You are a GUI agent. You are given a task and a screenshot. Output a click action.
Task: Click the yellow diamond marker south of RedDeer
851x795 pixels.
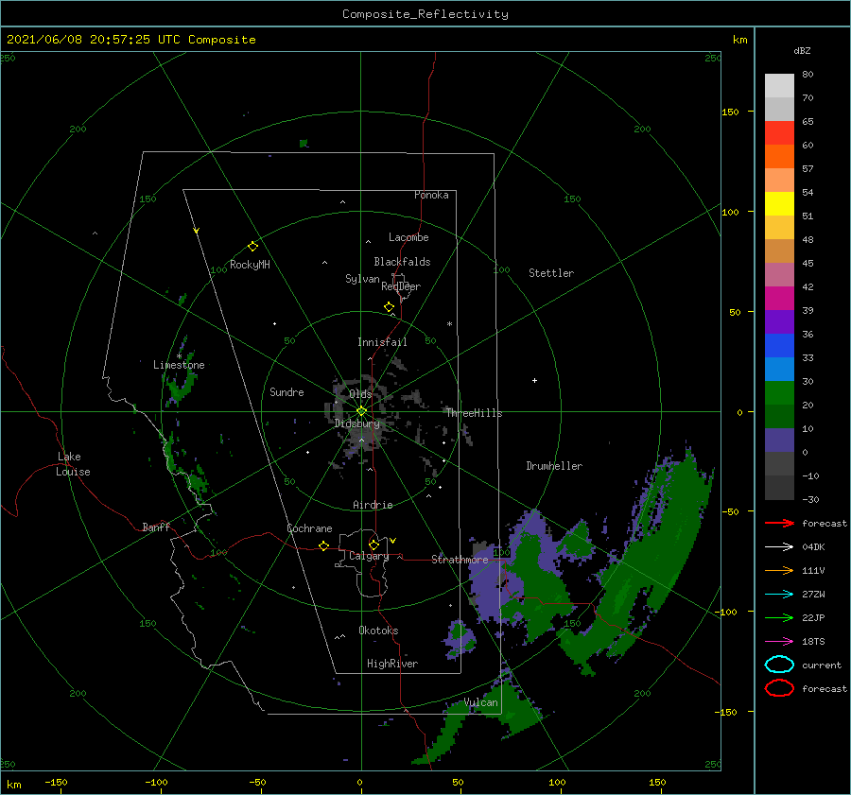pos(390,307)
